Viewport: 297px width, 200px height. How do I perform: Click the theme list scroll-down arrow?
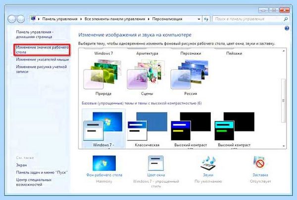[284, 146]
